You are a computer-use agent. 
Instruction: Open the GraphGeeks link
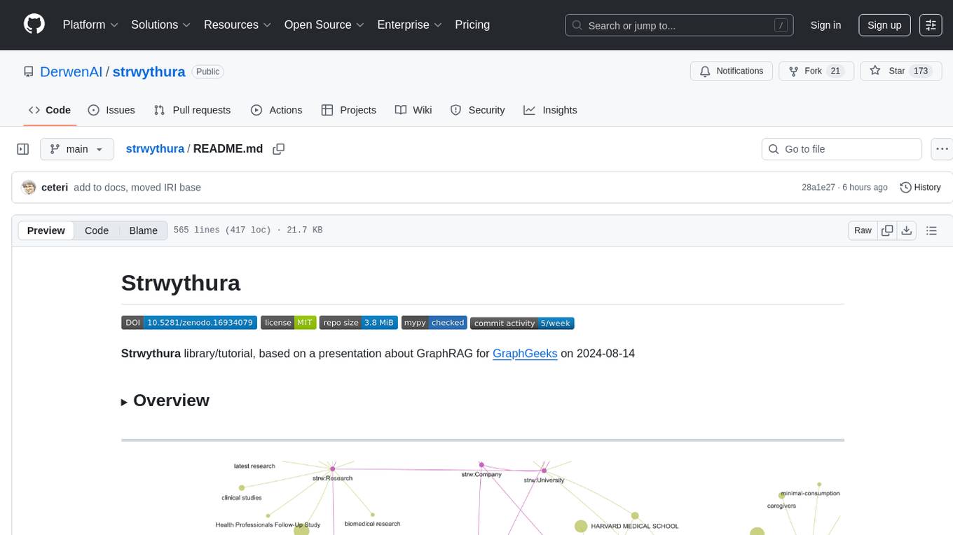pyautogui.click(x=525, y=353)
